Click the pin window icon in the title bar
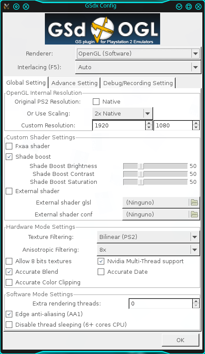 click(16, 7)
